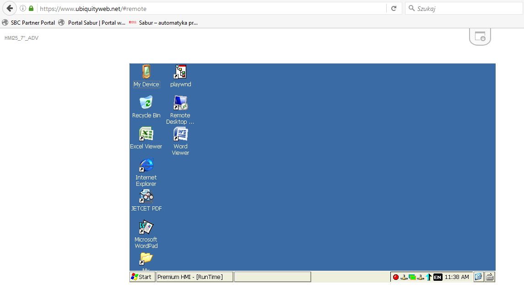Open the SBC Partner Portal bookmark
524x289 pixels.
(29, 23)
